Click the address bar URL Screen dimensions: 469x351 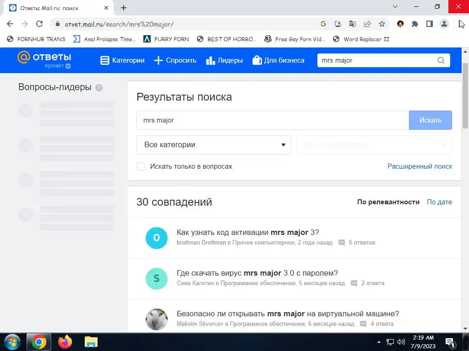point(119,24)
